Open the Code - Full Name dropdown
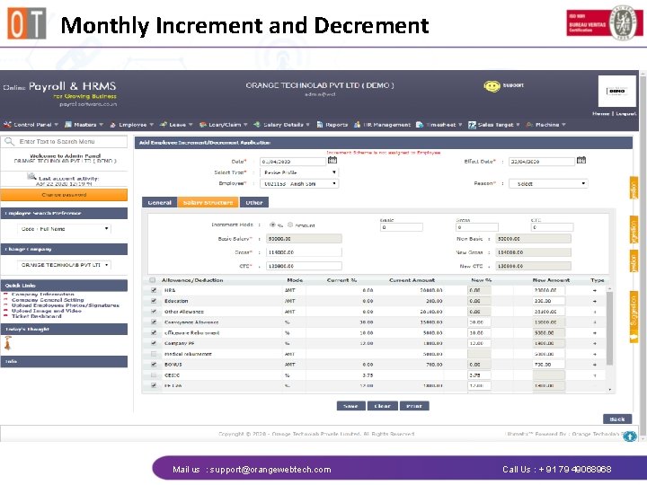Screen dimensions: 647x485 (64, 228)
